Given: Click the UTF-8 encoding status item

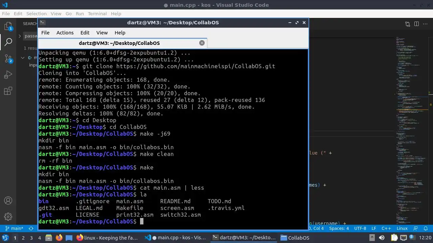Looking at the screenshot, I should pyautogui.click(x=360, y=228).
